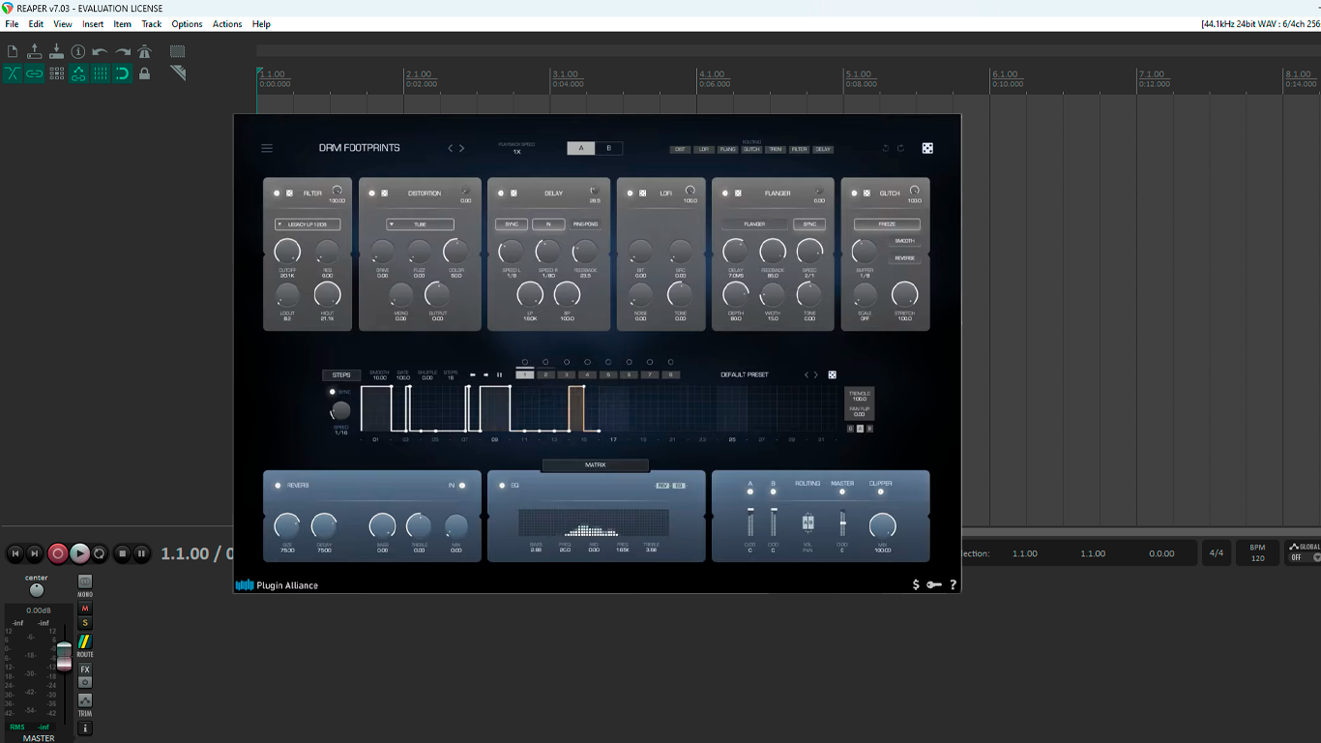
Task: Open the Flanger mode selector
Action: pyautogui.click(x=754, y=224)
